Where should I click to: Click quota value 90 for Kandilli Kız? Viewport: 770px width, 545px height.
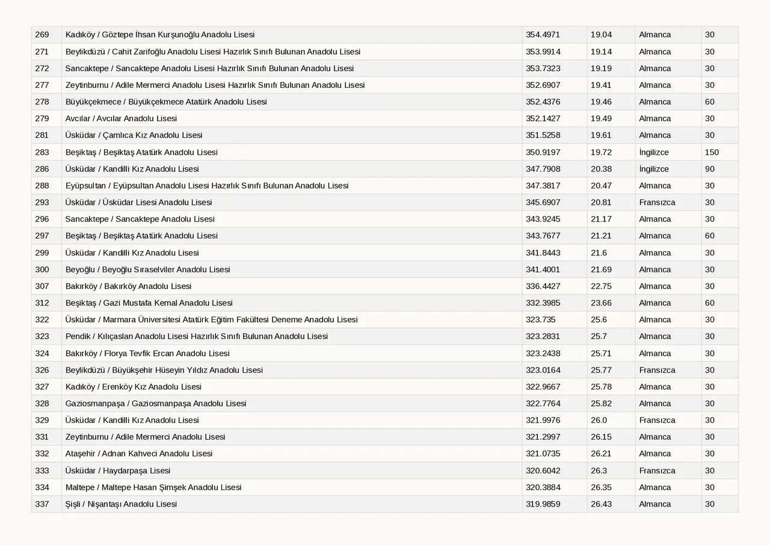coord(719,169)
